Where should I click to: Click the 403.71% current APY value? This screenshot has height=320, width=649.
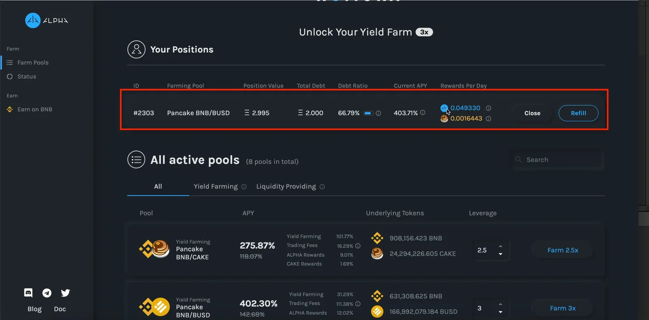[406, 113]
